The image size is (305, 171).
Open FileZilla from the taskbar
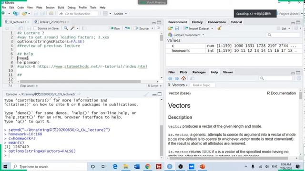coord(159,166)
